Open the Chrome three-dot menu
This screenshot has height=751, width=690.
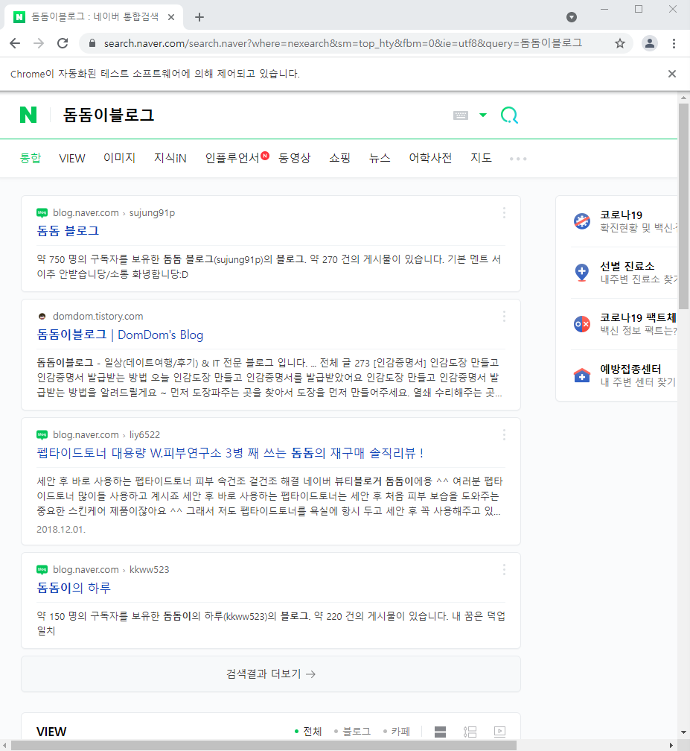(x=674, y=43)
